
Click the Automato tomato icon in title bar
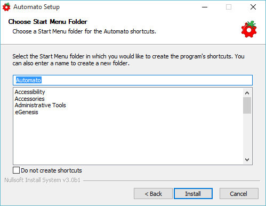click(6, 7)
